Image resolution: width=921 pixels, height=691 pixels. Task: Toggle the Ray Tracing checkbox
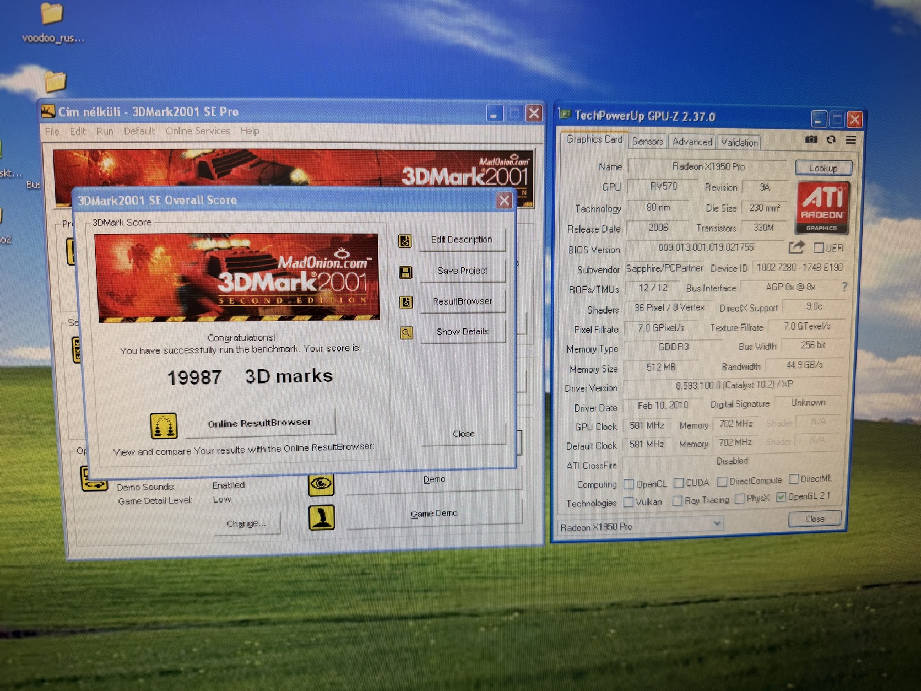pos(678,500)
